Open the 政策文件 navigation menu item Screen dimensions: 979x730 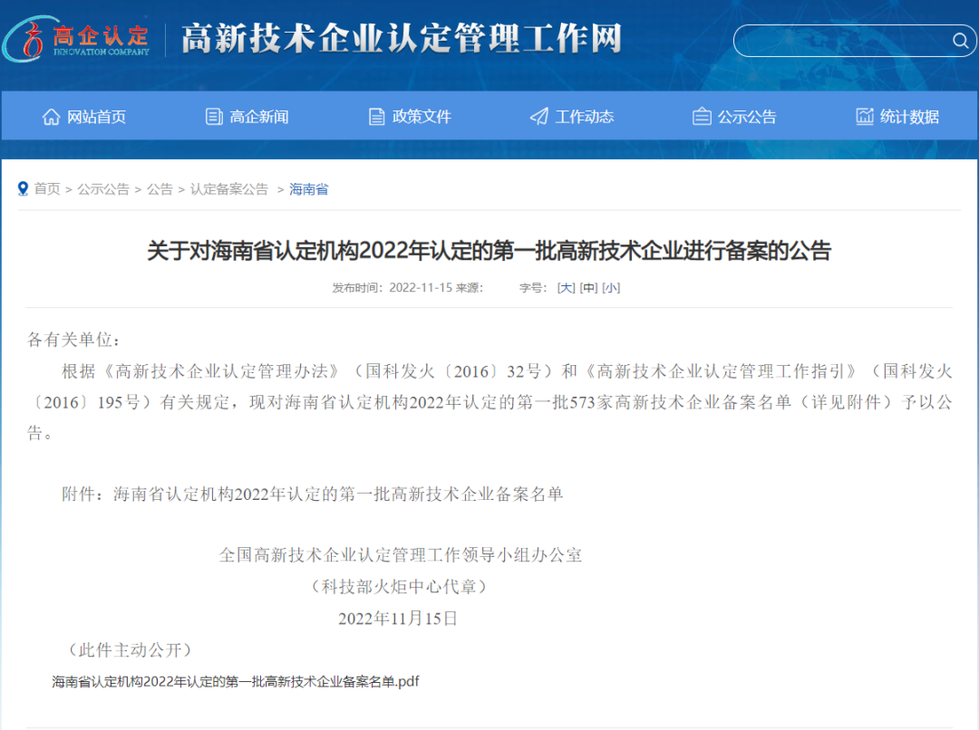(422, 117)
